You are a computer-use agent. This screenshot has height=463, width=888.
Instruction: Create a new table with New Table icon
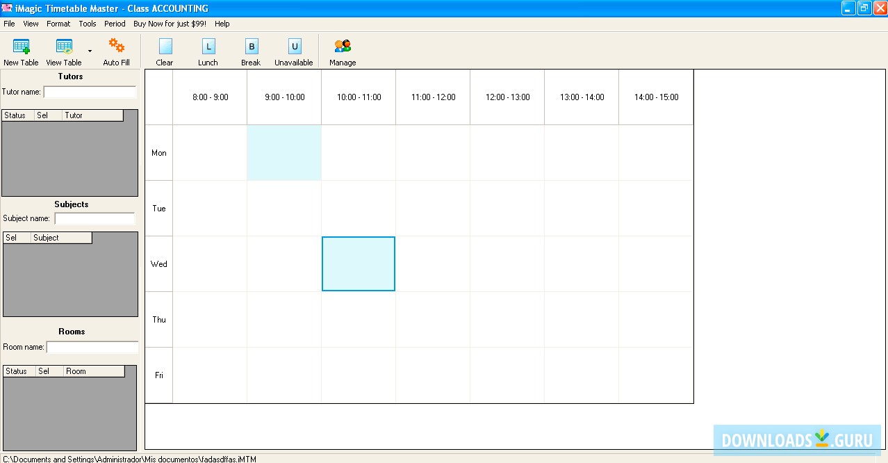click(x=21, y=47)
